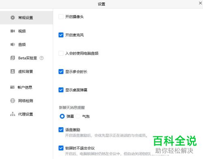Switch to the 视频 settings tab
Screen dimensions: 203x159
pyautogui.click(x=26, y=31)
